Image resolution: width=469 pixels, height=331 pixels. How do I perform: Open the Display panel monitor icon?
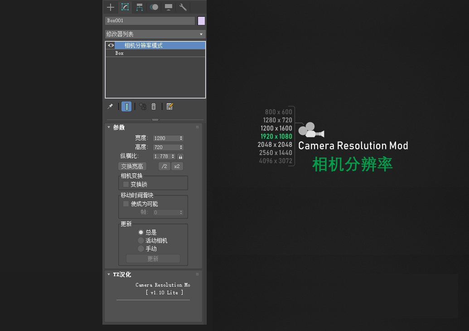(169, 7)
